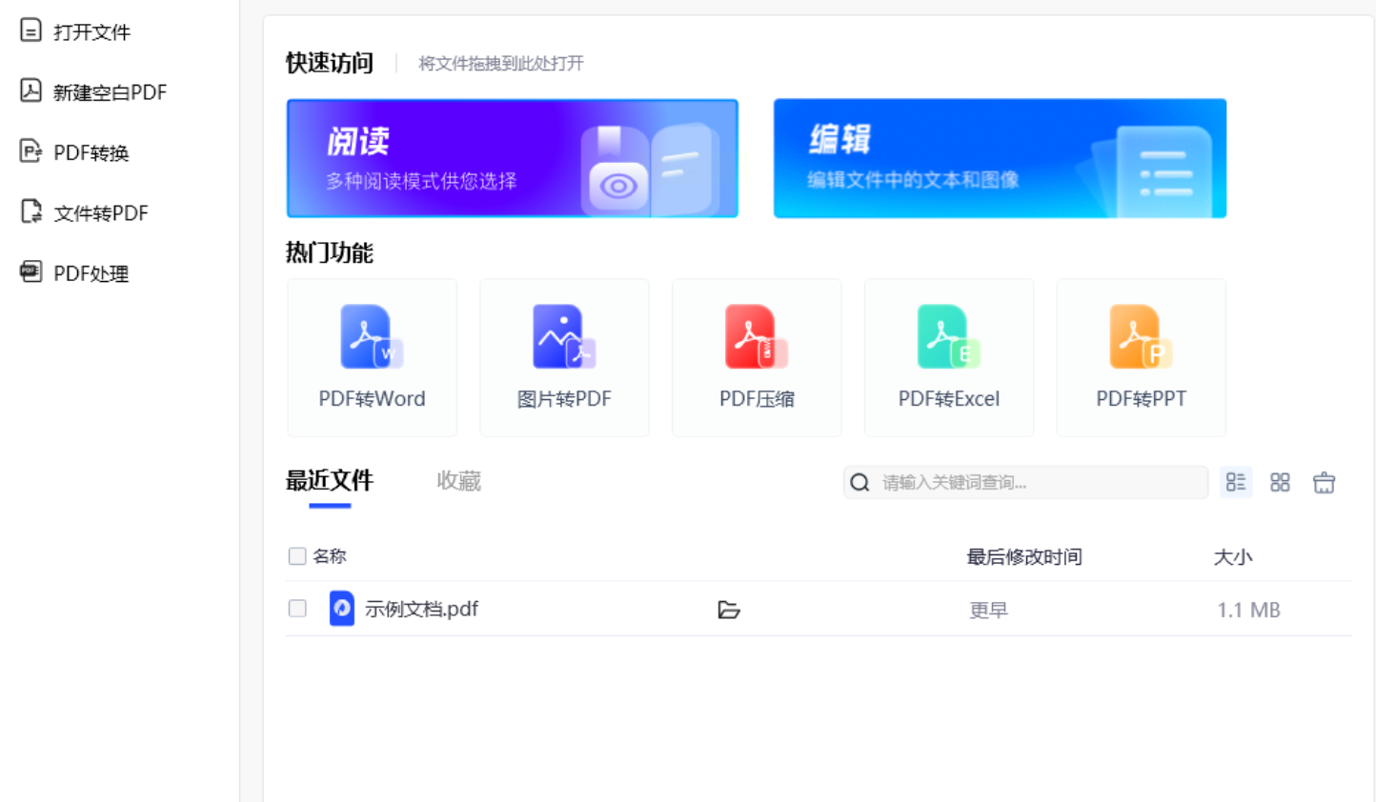Click the 阅读 quick access banner
Viewport: 1376px width, 802px height.
point(513,158)
